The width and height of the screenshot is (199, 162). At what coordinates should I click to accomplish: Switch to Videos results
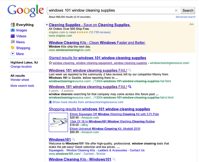[x=21, y=36]
